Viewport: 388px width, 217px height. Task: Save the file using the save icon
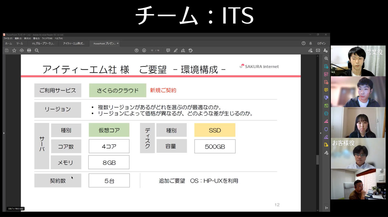click(6, 50)
